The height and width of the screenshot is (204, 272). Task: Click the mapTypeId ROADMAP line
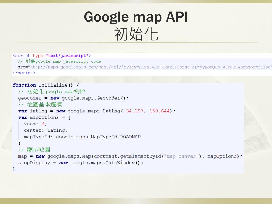82,137
